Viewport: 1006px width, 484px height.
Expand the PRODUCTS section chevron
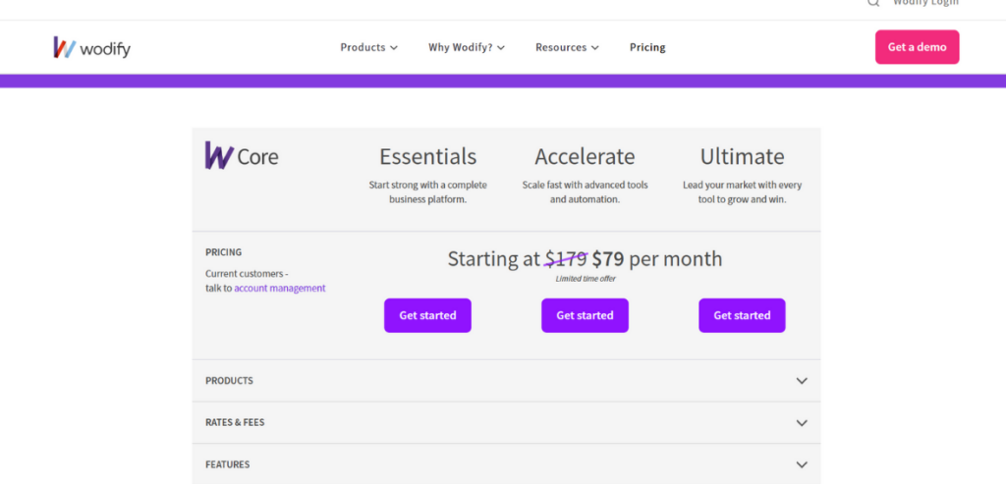[x=802, y=381]
